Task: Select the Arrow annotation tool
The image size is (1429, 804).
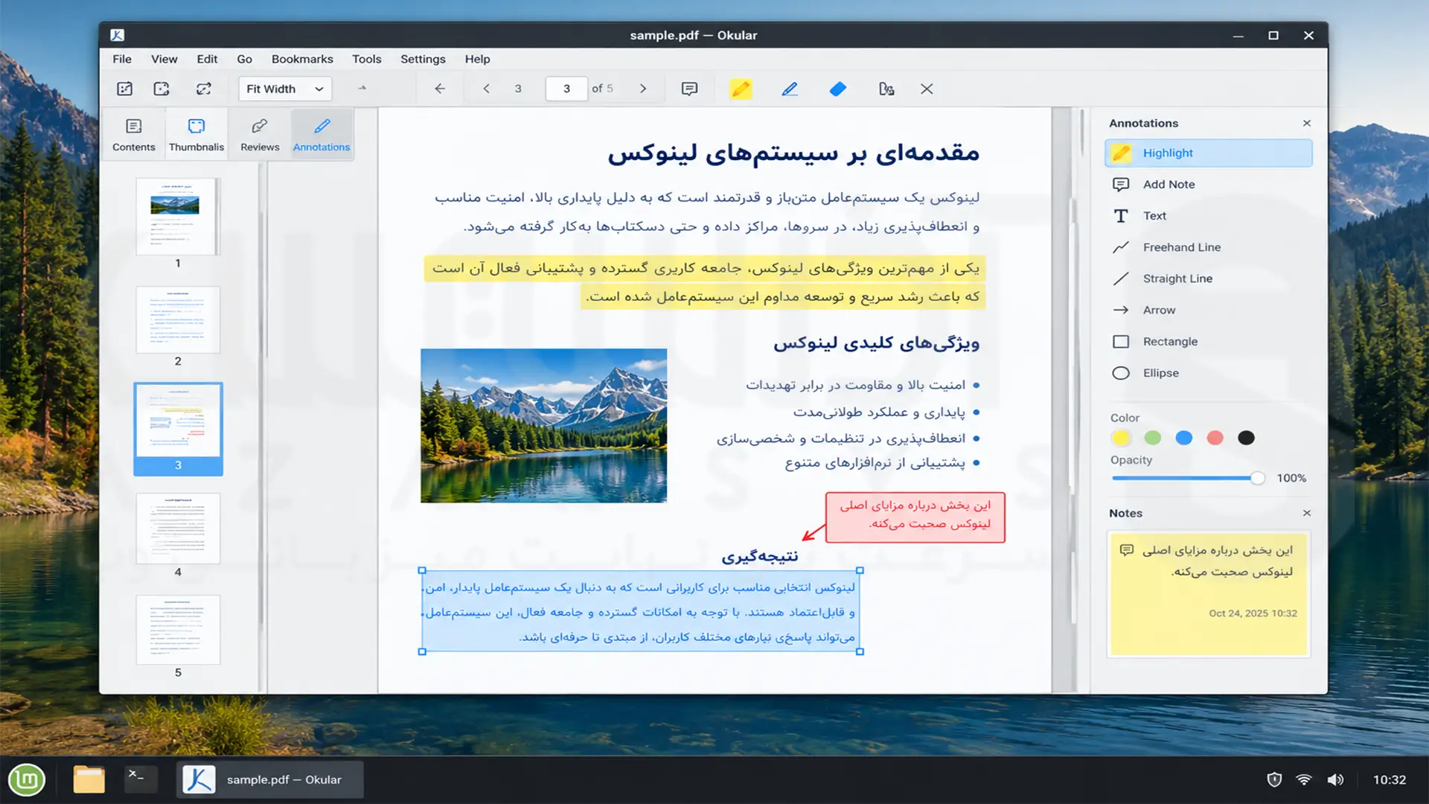Action: (x=1209, y=310)
